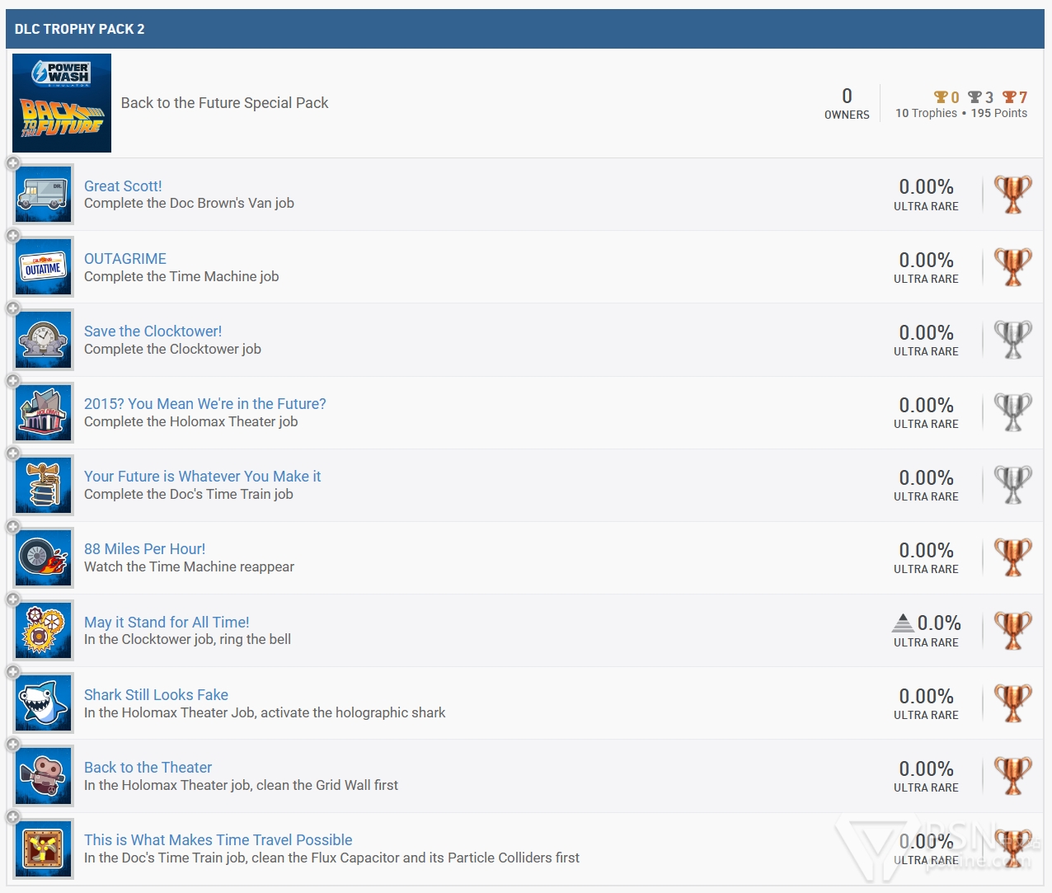Viewport: 1052px width, 893px height.
Task: Click the 0.0% rarity for May it Stand
Action: coord(939,623)
